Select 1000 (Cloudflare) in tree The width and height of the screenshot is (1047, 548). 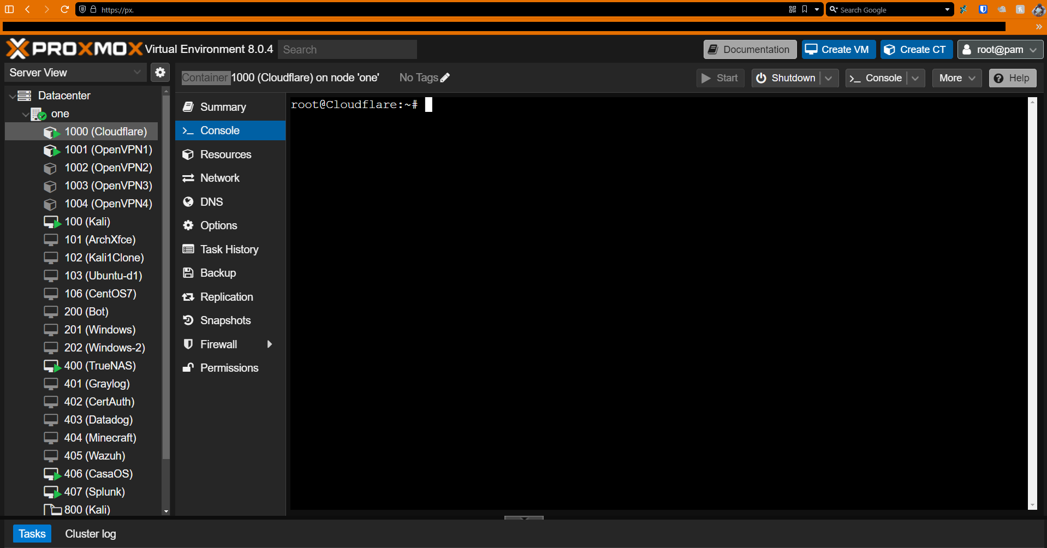(x=81, y=132)
